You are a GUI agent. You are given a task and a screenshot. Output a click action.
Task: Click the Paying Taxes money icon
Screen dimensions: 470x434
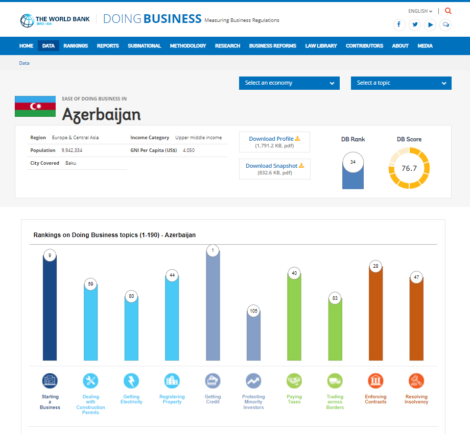point(294,381)
